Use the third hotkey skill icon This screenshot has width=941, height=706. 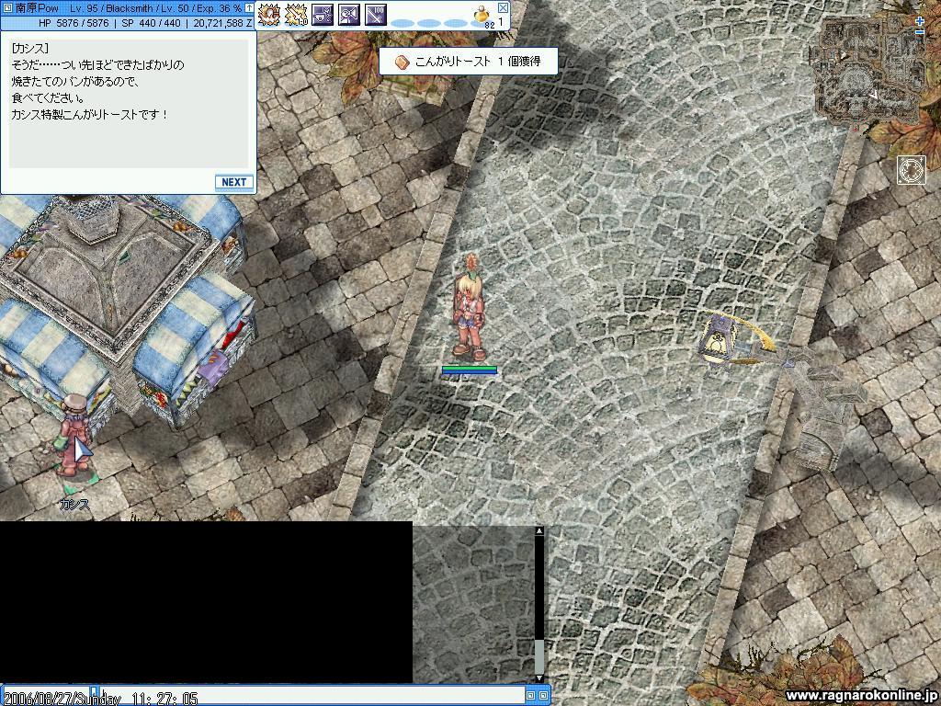click(x=323, y=15)
